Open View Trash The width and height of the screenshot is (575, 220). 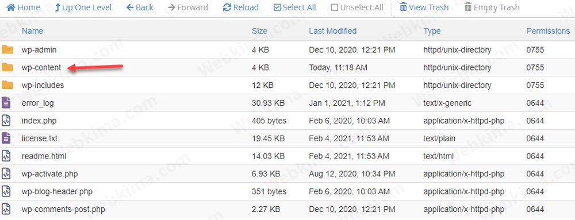click(424, 7)
